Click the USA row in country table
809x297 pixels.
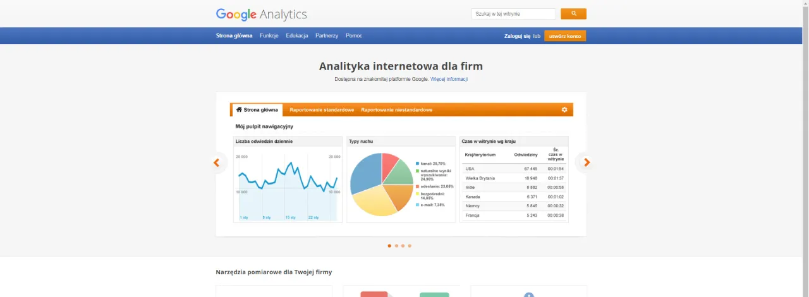pyautogui.click(x=514, y=169)
